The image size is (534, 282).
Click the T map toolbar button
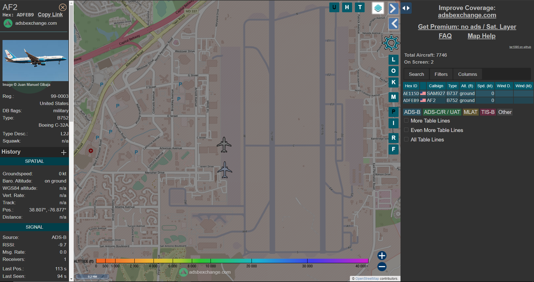tap(360, 8)
